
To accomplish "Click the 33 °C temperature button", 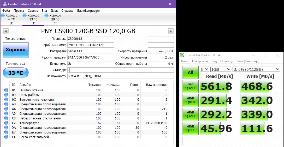I will [x=16, y=73].
